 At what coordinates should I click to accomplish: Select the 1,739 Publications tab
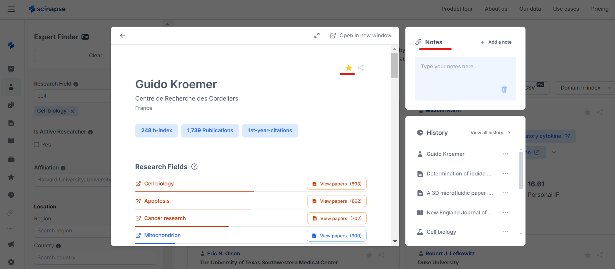[x=210, y=131]
